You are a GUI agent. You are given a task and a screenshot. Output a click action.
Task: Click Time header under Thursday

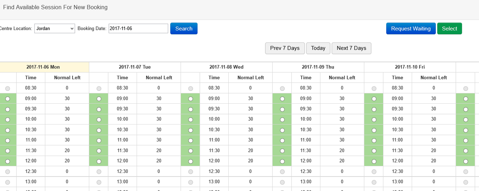[306, 78]
